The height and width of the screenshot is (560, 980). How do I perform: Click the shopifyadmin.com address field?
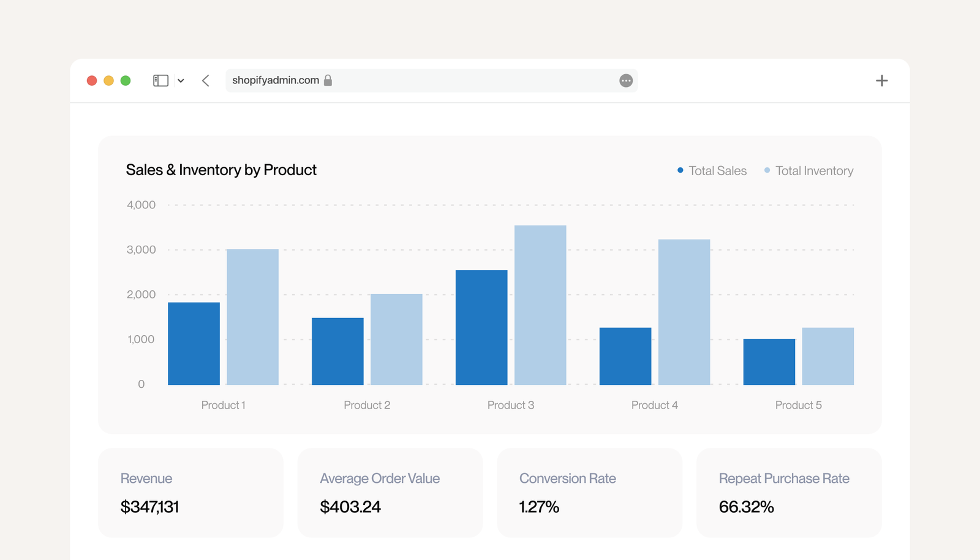pos(432,80)
